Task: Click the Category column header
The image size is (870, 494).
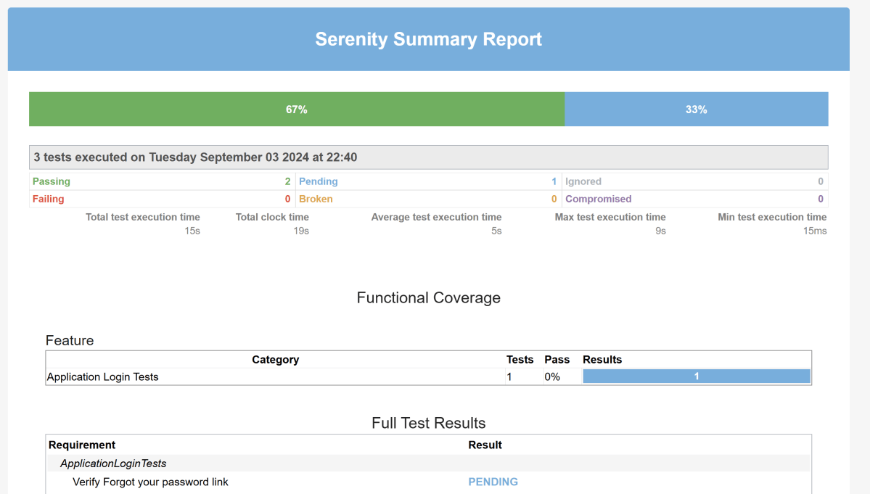Action: click(275, 360)
